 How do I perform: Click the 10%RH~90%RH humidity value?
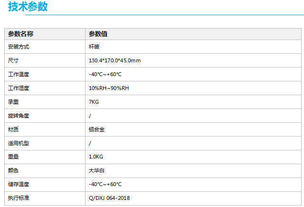pos(109,88)
